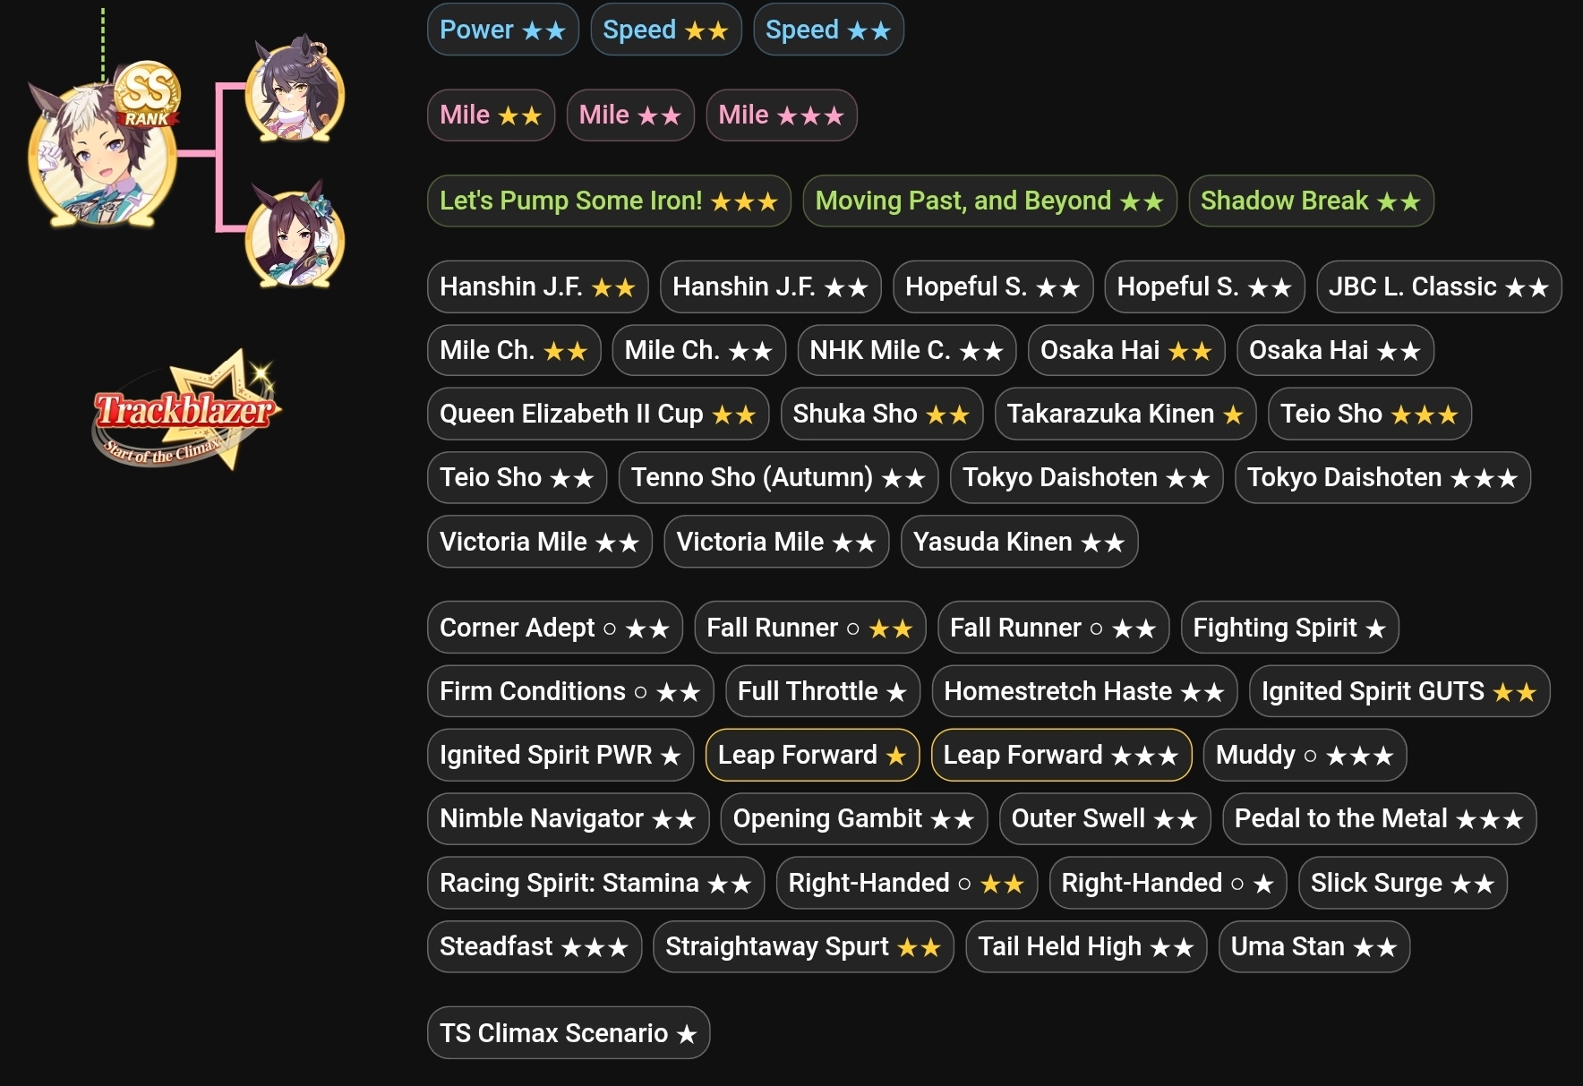
Task: Click the Tail Held High chip
Action: tap(1086, 946)
